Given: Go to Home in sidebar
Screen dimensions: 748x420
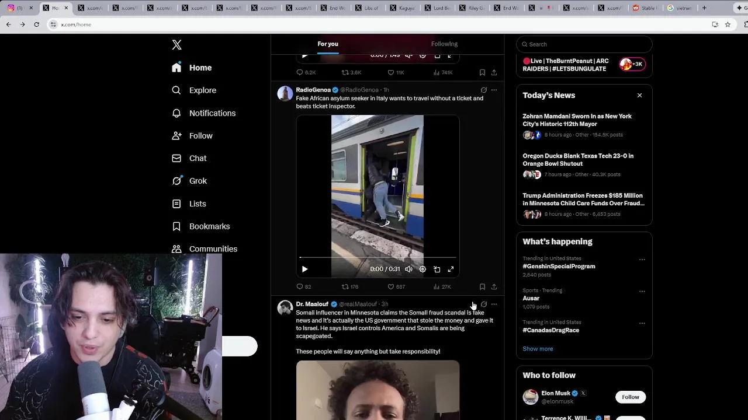Looking at the screenshot, I should (192, 68).
